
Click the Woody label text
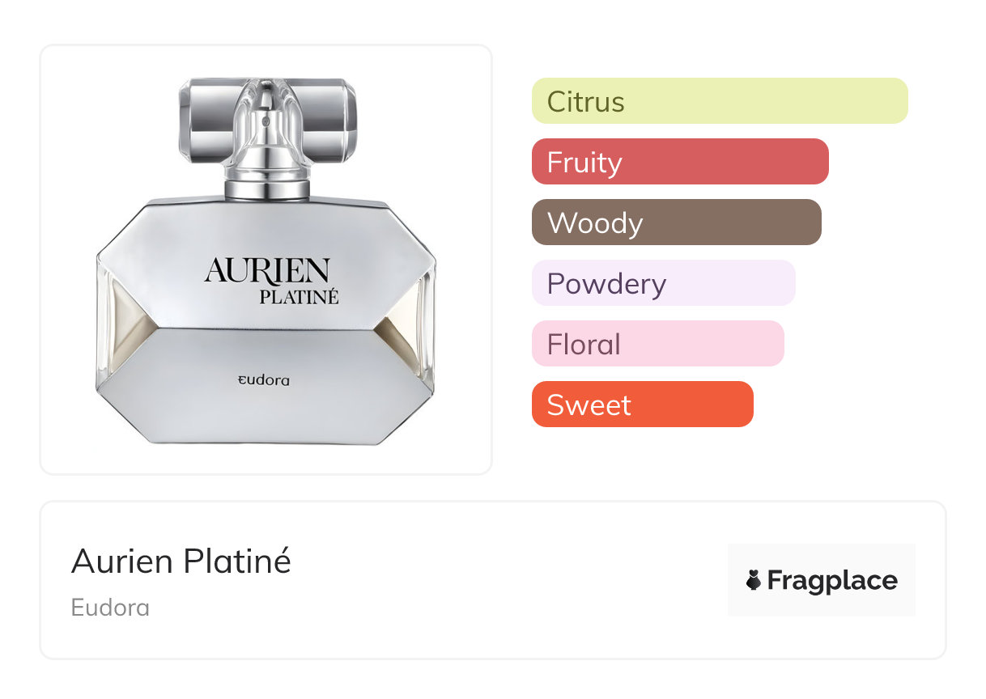point(595,223)
